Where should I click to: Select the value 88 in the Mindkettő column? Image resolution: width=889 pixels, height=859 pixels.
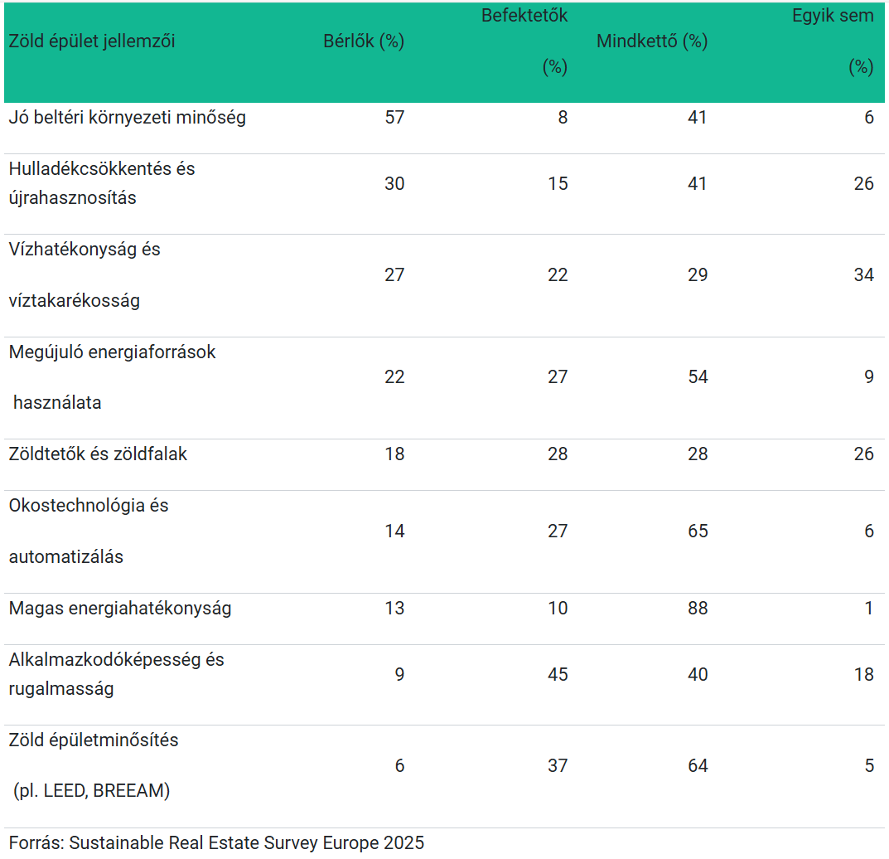698,609
